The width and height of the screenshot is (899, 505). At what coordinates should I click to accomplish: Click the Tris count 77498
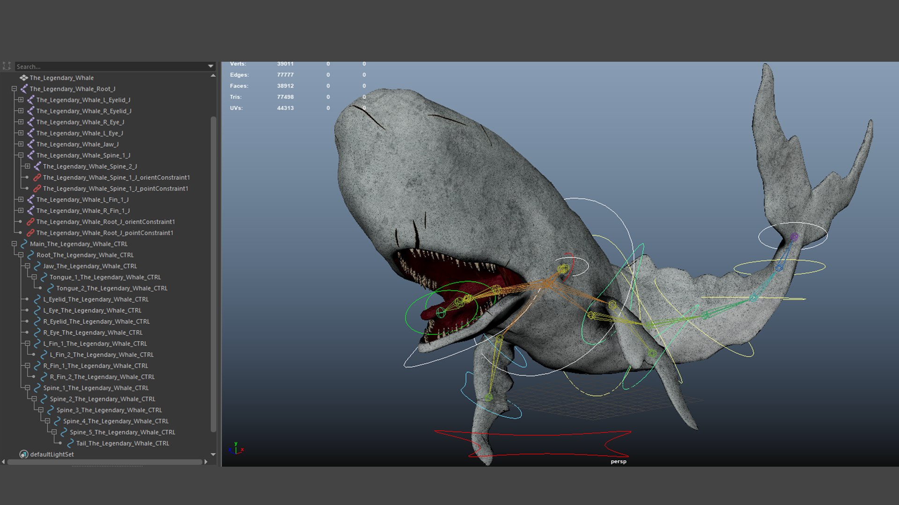pos(285,97)
